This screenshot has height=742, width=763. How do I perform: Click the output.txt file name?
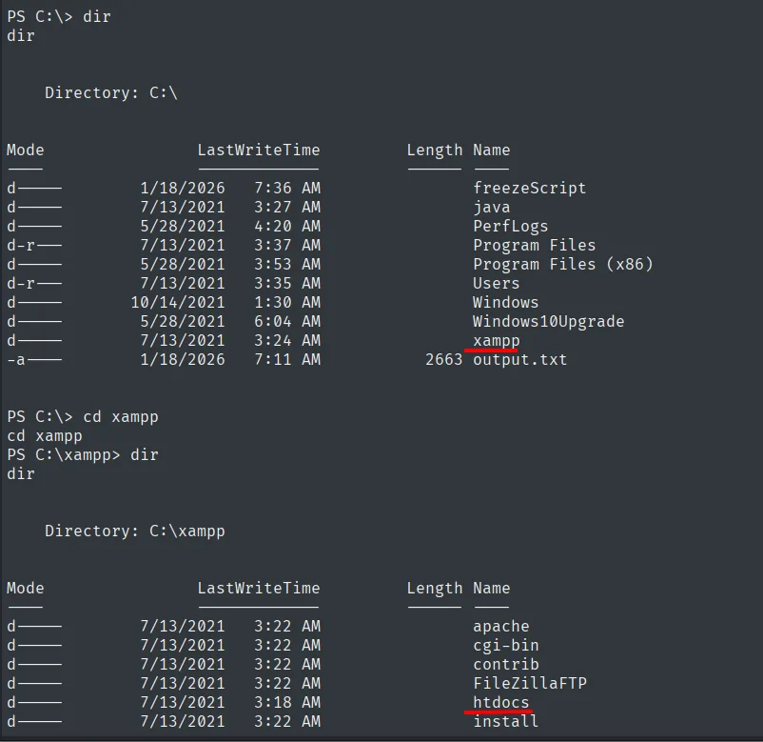pyautogui.click(x=519, y=359)
